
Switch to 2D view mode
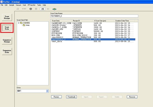42,9
